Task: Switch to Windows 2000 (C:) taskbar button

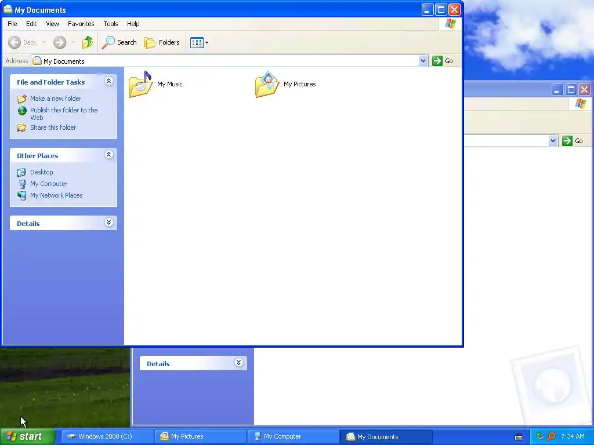Action: pyautogui.click(x=107, y=436)
